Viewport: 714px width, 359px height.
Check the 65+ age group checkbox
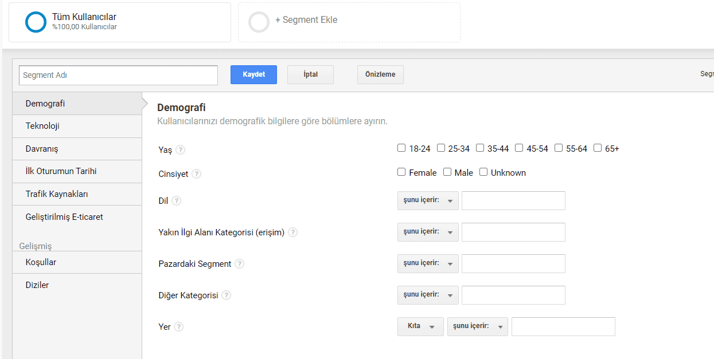tap(596, 148)
